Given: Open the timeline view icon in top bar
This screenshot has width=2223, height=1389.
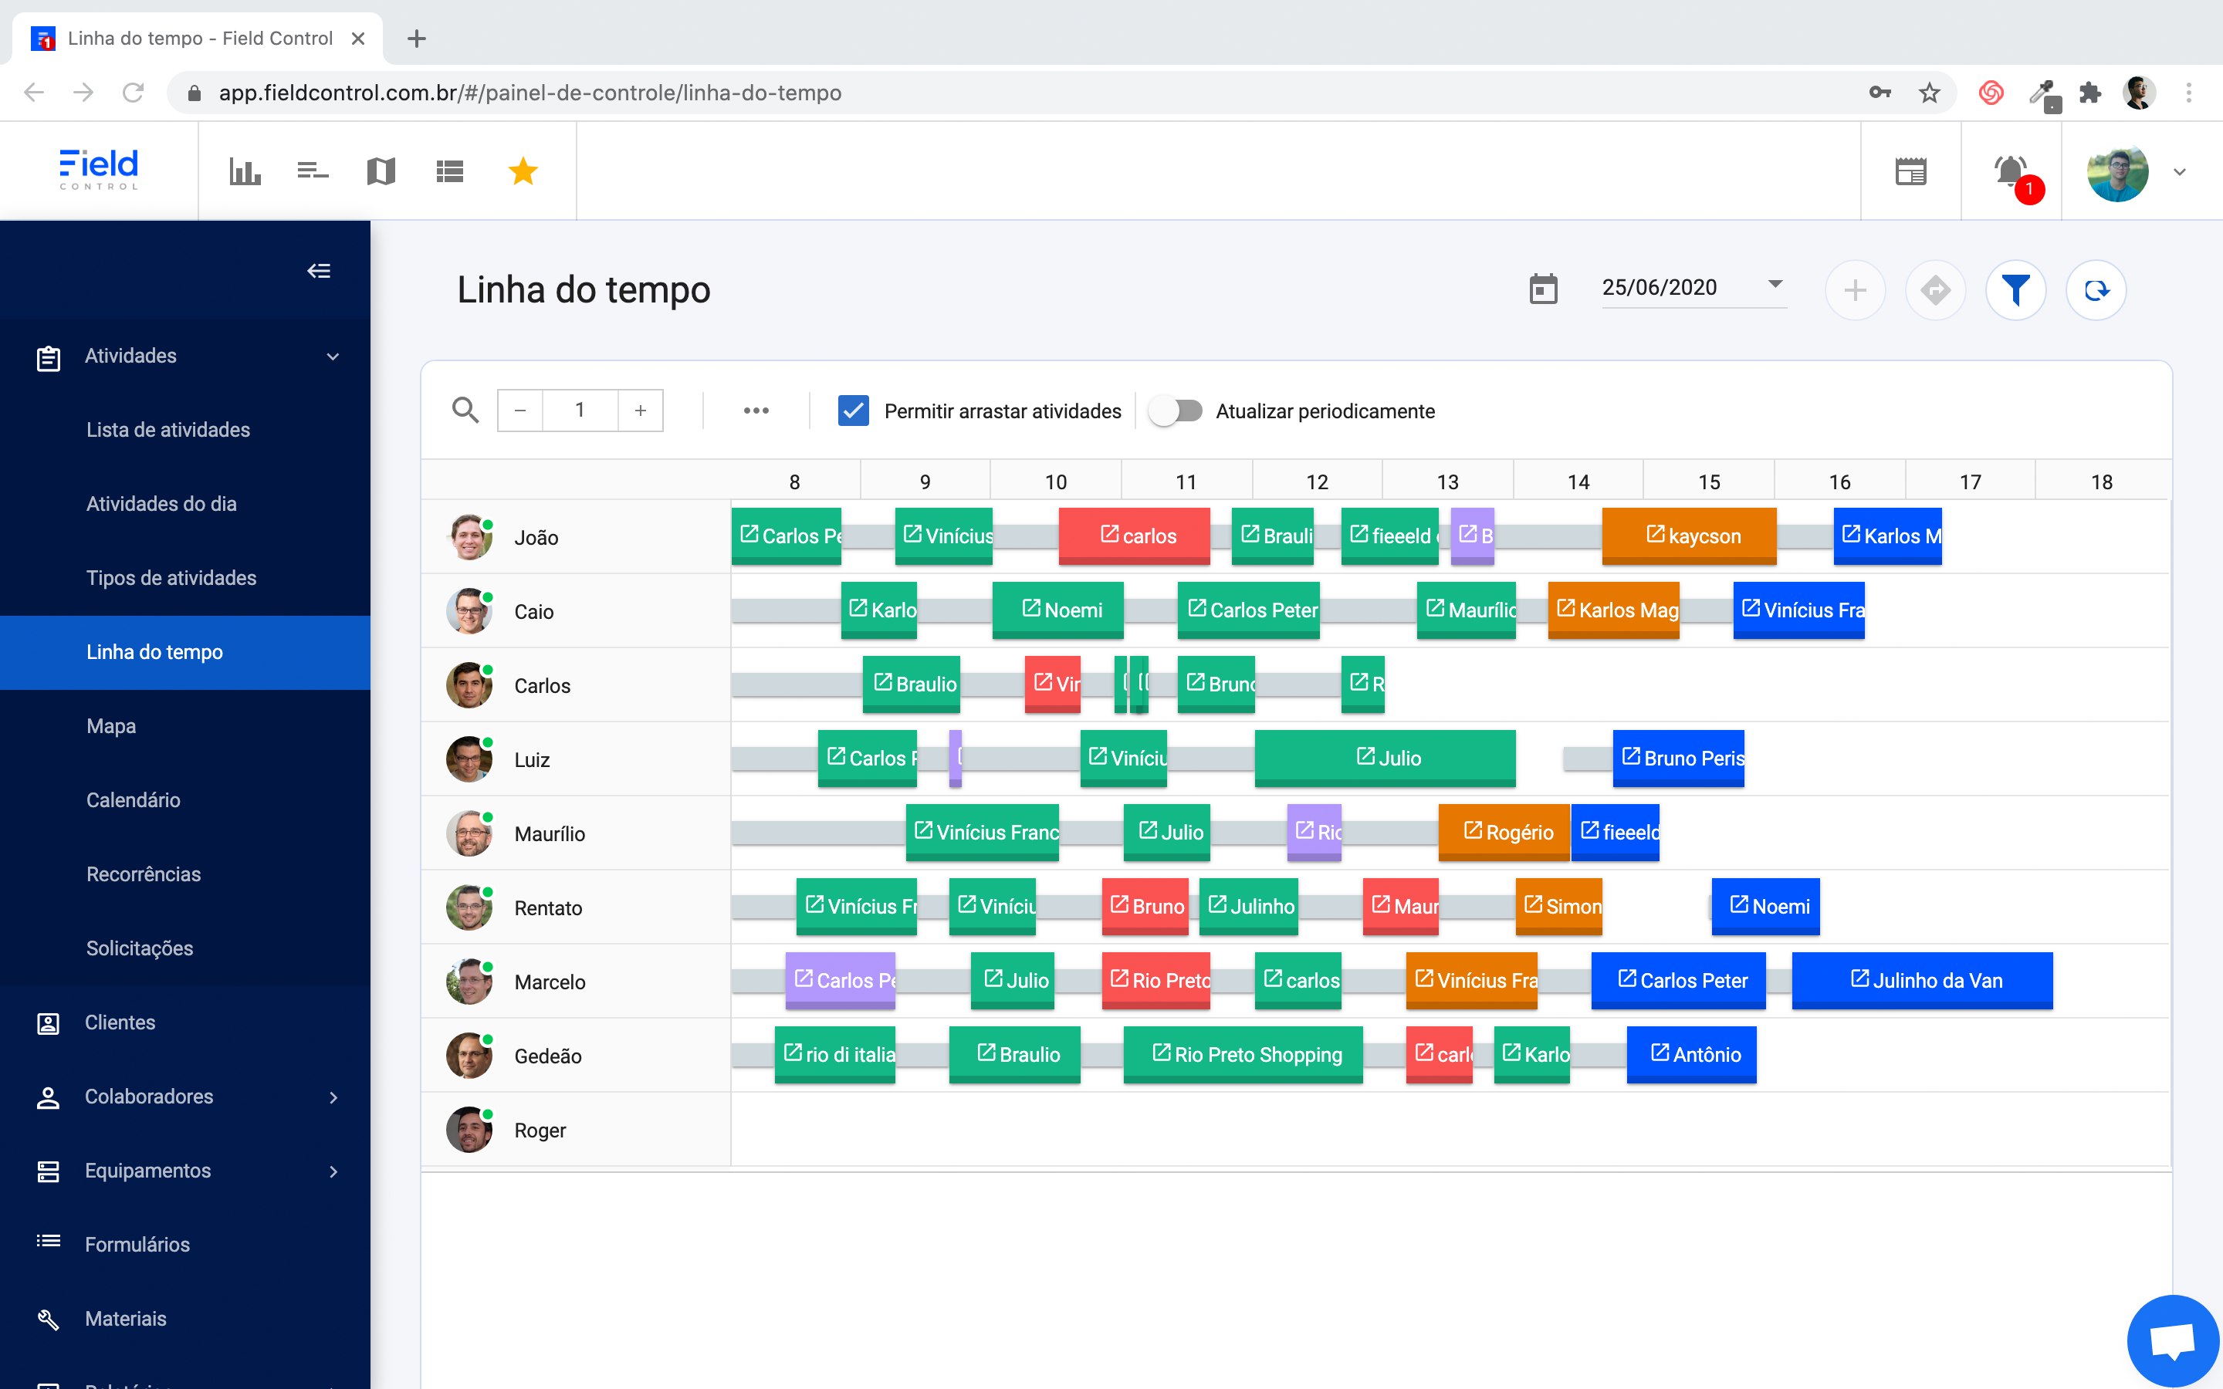Looking at the screenshot, I should point(313,171).
